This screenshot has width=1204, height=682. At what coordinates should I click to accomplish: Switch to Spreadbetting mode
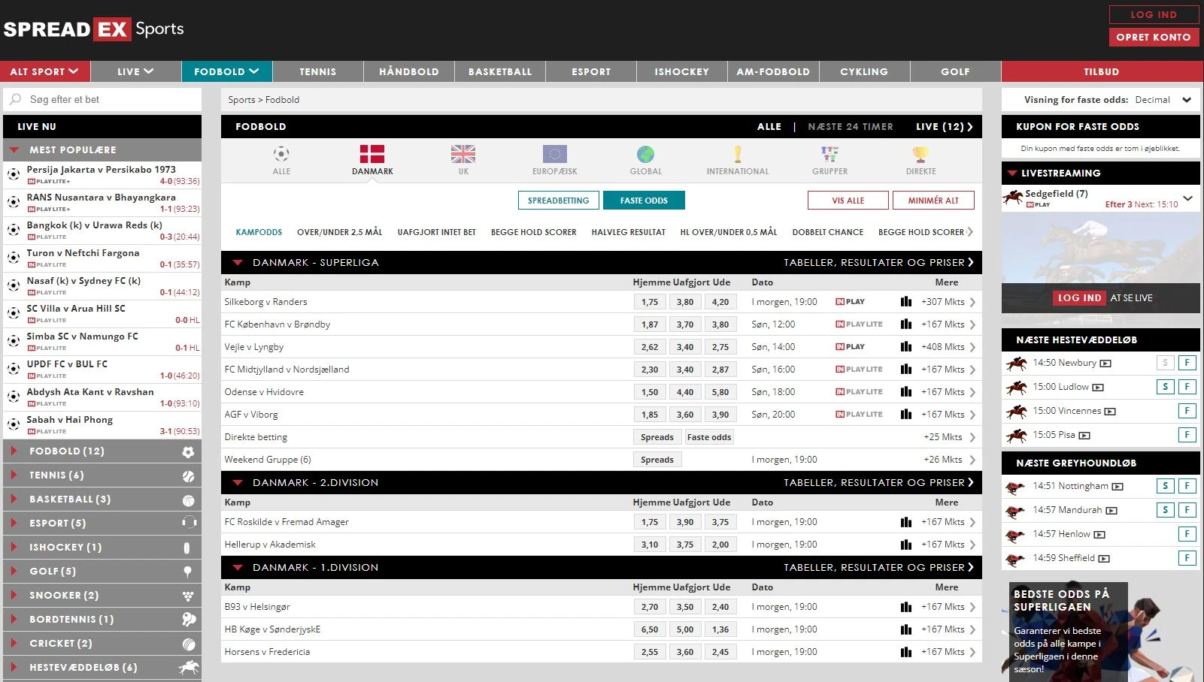click(x=558, y=201)
